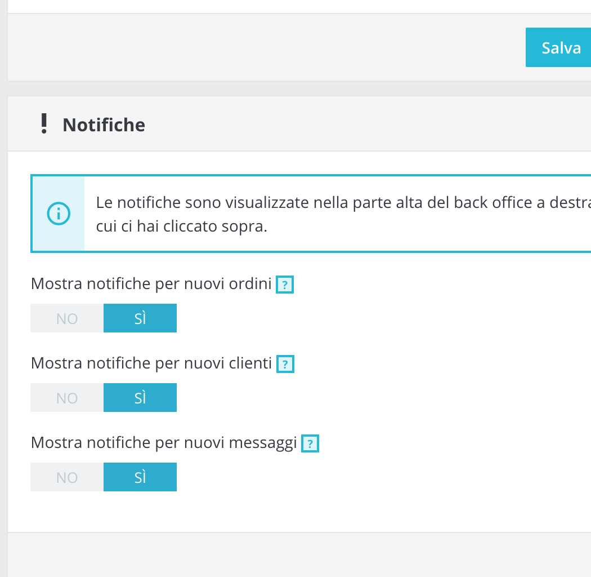Image resolution: width=591 pixels, height=577 pixels.
Task: Click the 'Mostra notifiche per nuovi messaggi' label
Action: click(x=164, y=443)
